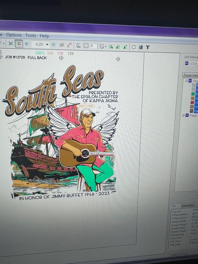Click the zoom-in icon left of zoom field

[26, 44]
